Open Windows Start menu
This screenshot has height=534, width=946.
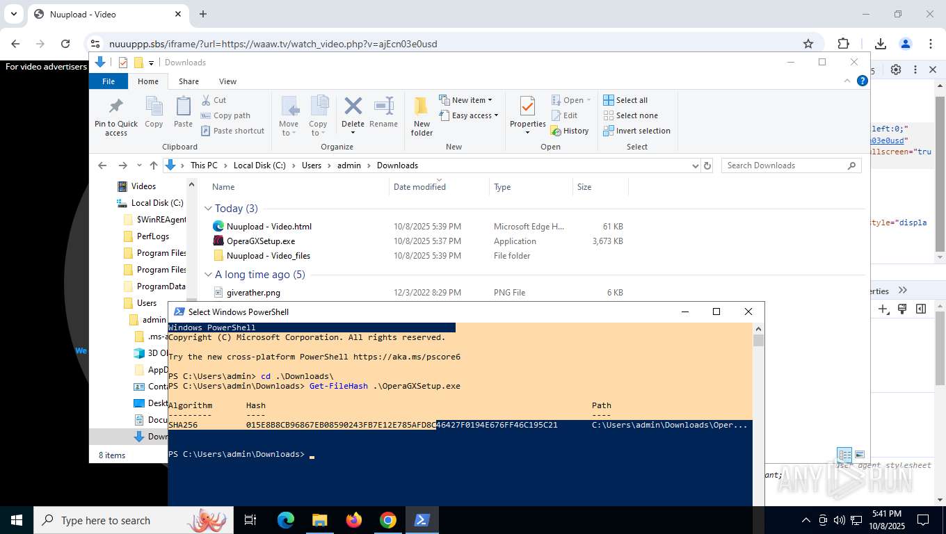point(17,520)
